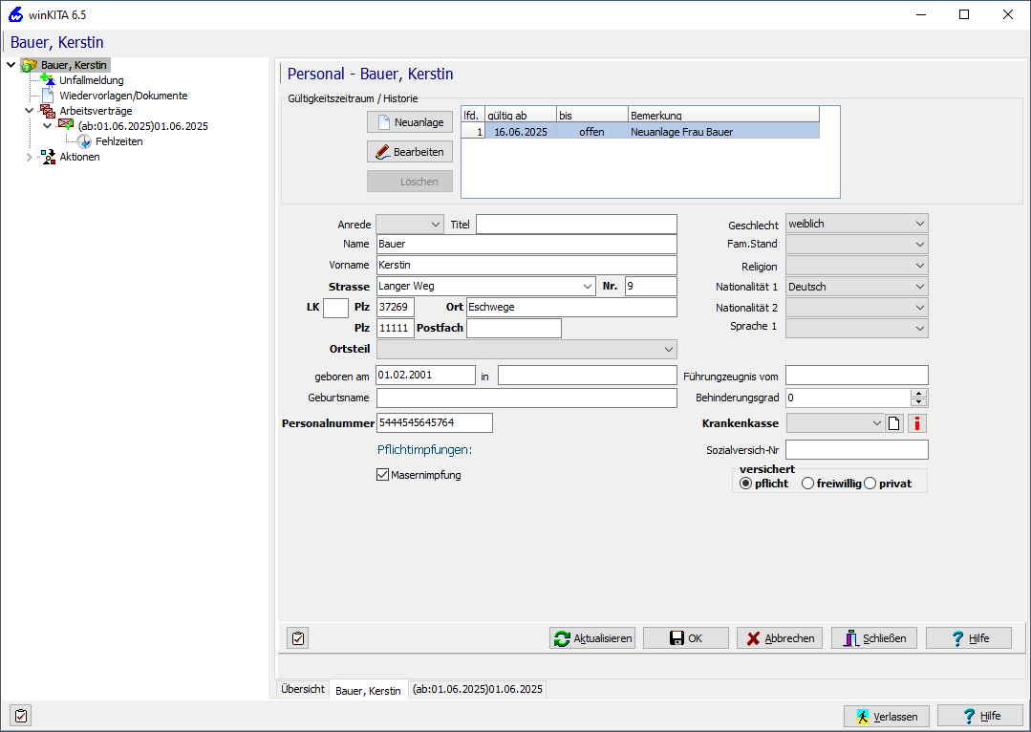Click the Unfallmeldung icon in tree
Viewport: 1031px width, 732px height.
point(48,80)
